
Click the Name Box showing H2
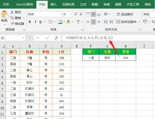click(x=11, y=38)
